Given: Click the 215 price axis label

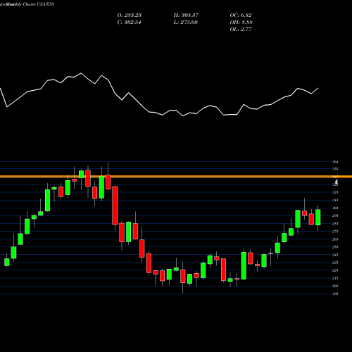Looking at the screenshot, I should [335, 278].
